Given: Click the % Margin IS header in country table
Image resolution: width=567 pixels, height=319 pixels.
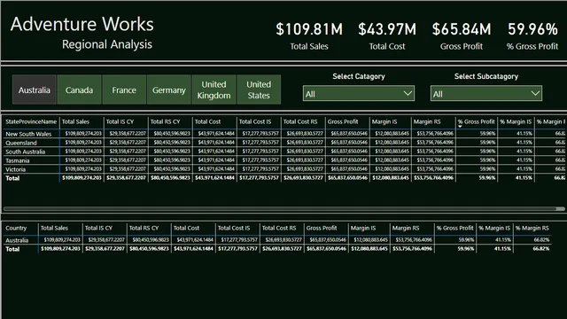Looking at the screenshot, I should click(494, 229).
